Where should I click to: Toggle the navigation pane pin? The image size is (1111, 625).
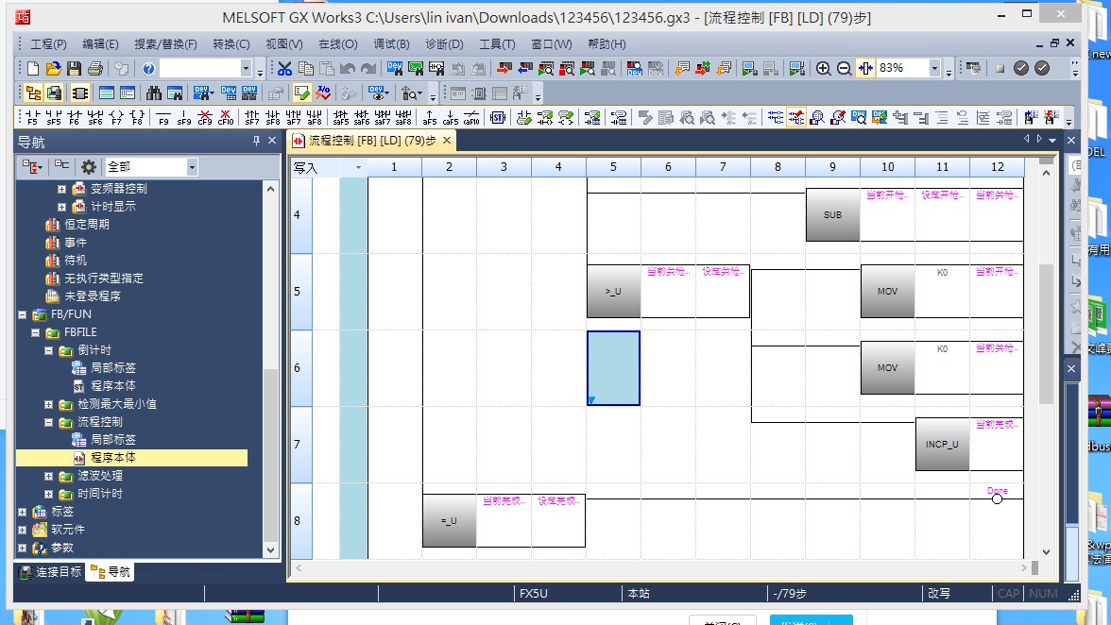(256, 142)
